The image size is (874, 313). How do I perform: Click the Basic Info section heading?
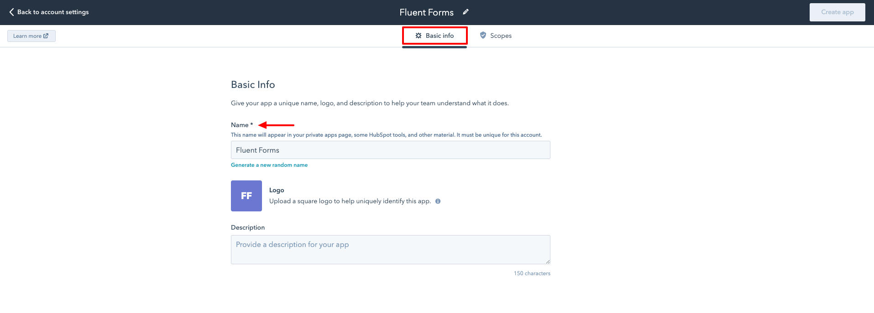point(253,85)
